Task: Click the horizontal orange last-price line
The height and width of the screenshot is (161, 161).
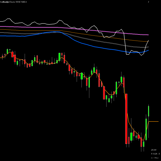Action: [x=154, y=121]
